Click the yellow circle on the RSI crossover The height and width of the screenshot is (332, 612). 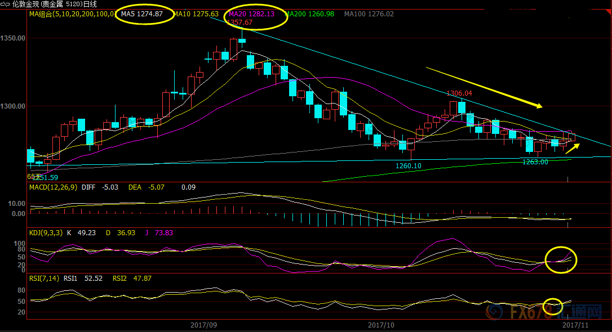(x=554, y=304)
